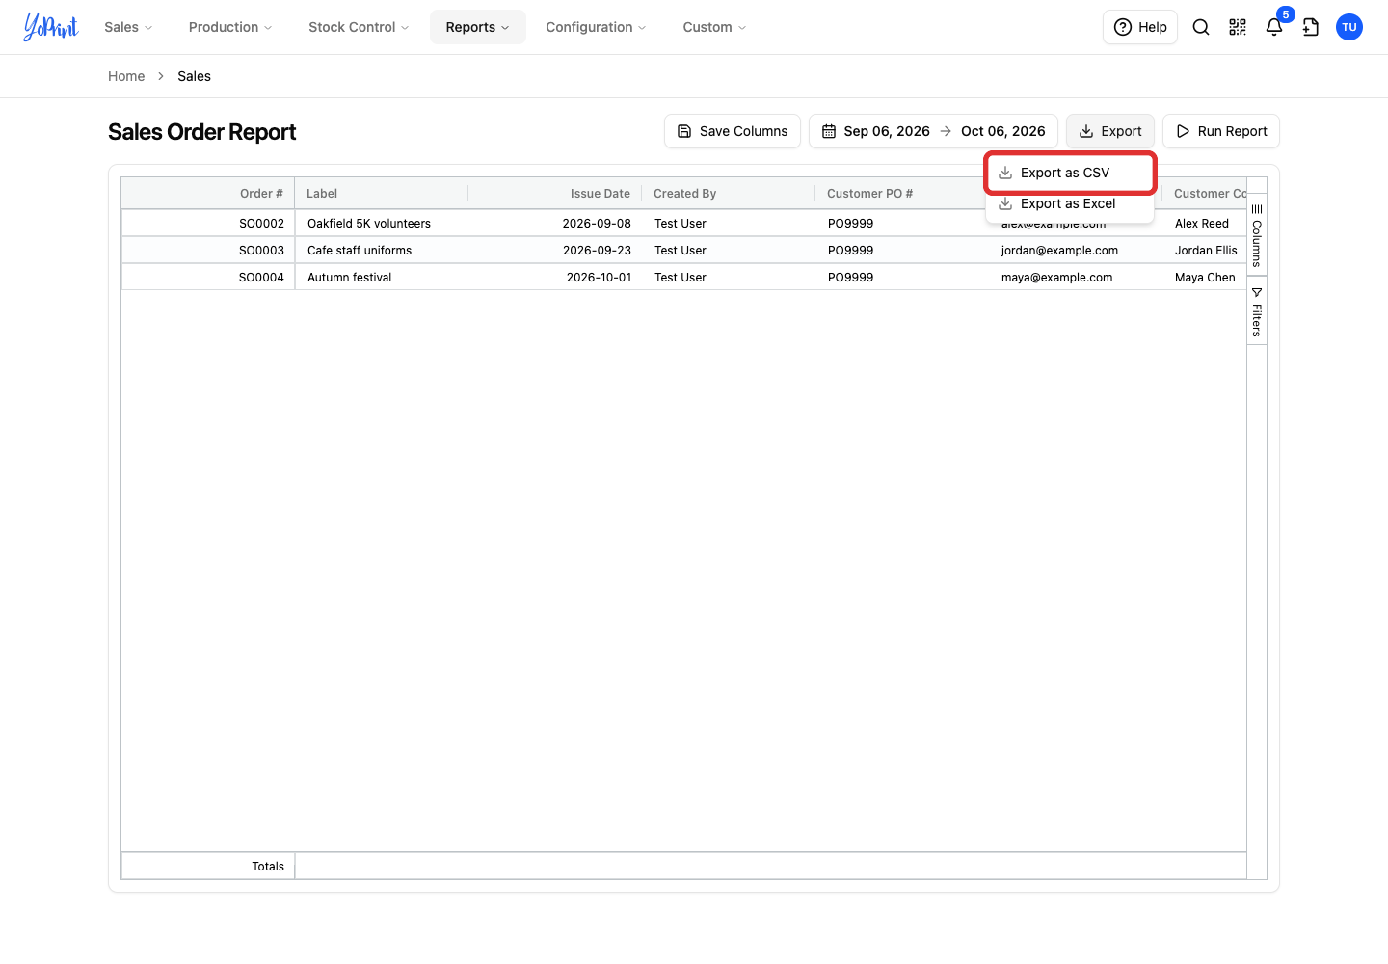The width and height of the screenshot is (1388, 964).
Task: Sort by the Label column header
Action: pos(382,194)
